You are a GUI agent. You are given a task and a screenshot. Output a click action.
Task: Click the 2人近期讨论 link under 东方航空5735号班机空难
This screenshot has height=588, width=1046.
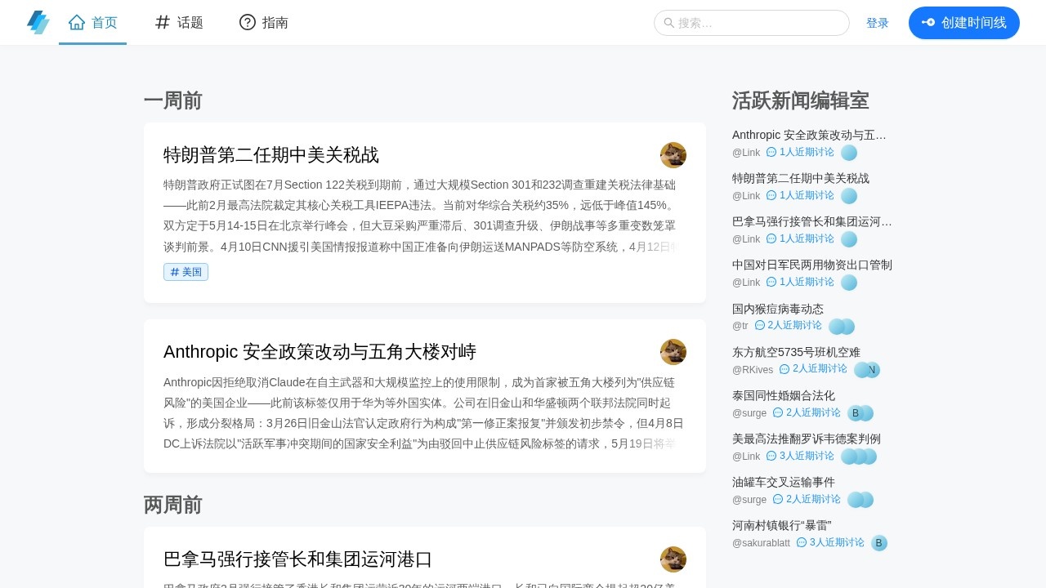tap(819, 369)
